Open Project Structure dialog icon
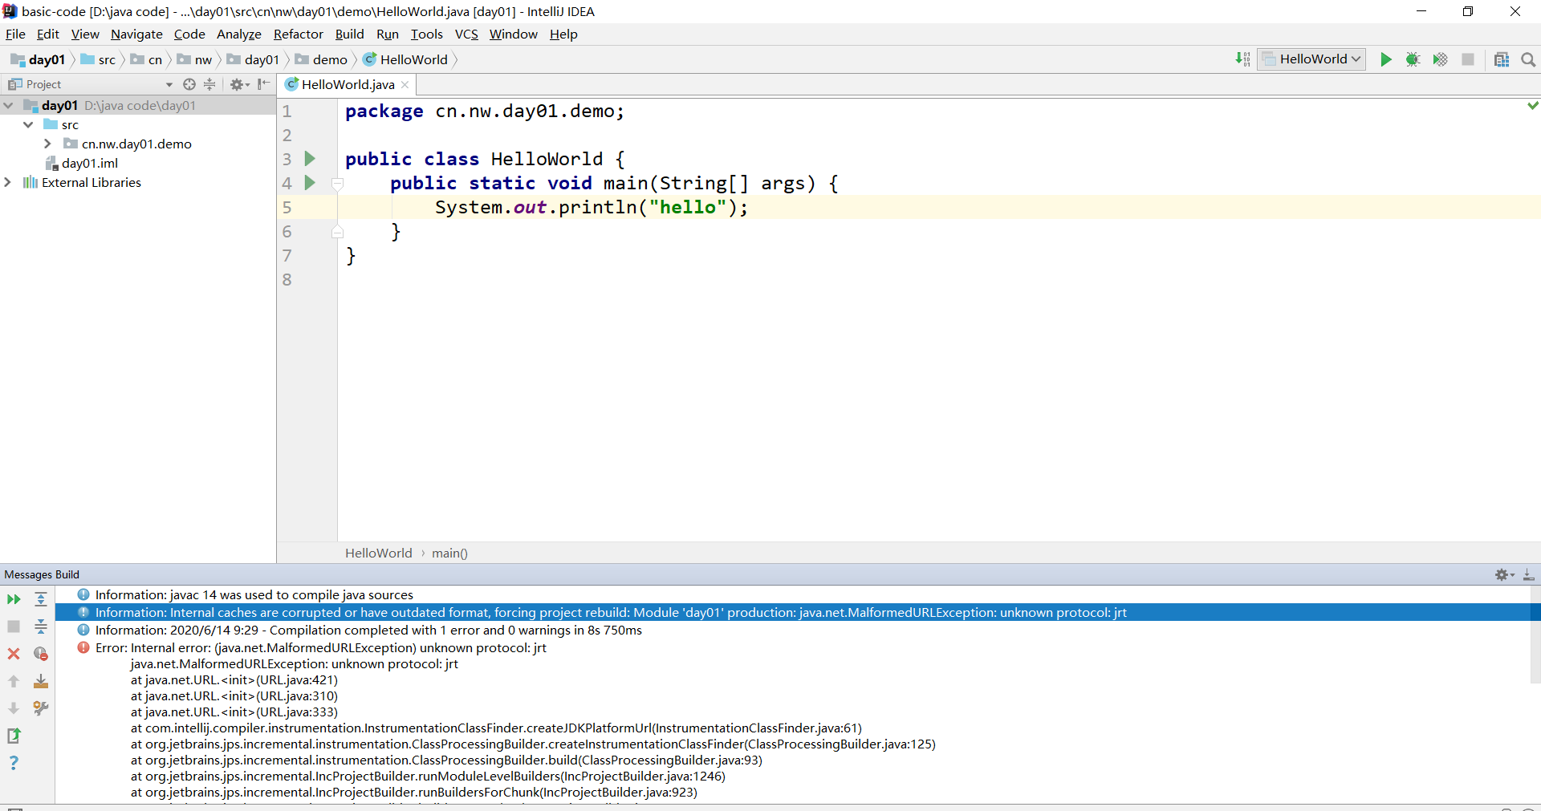Viewport: 1541px width, 811px height. coord(1502,59)
